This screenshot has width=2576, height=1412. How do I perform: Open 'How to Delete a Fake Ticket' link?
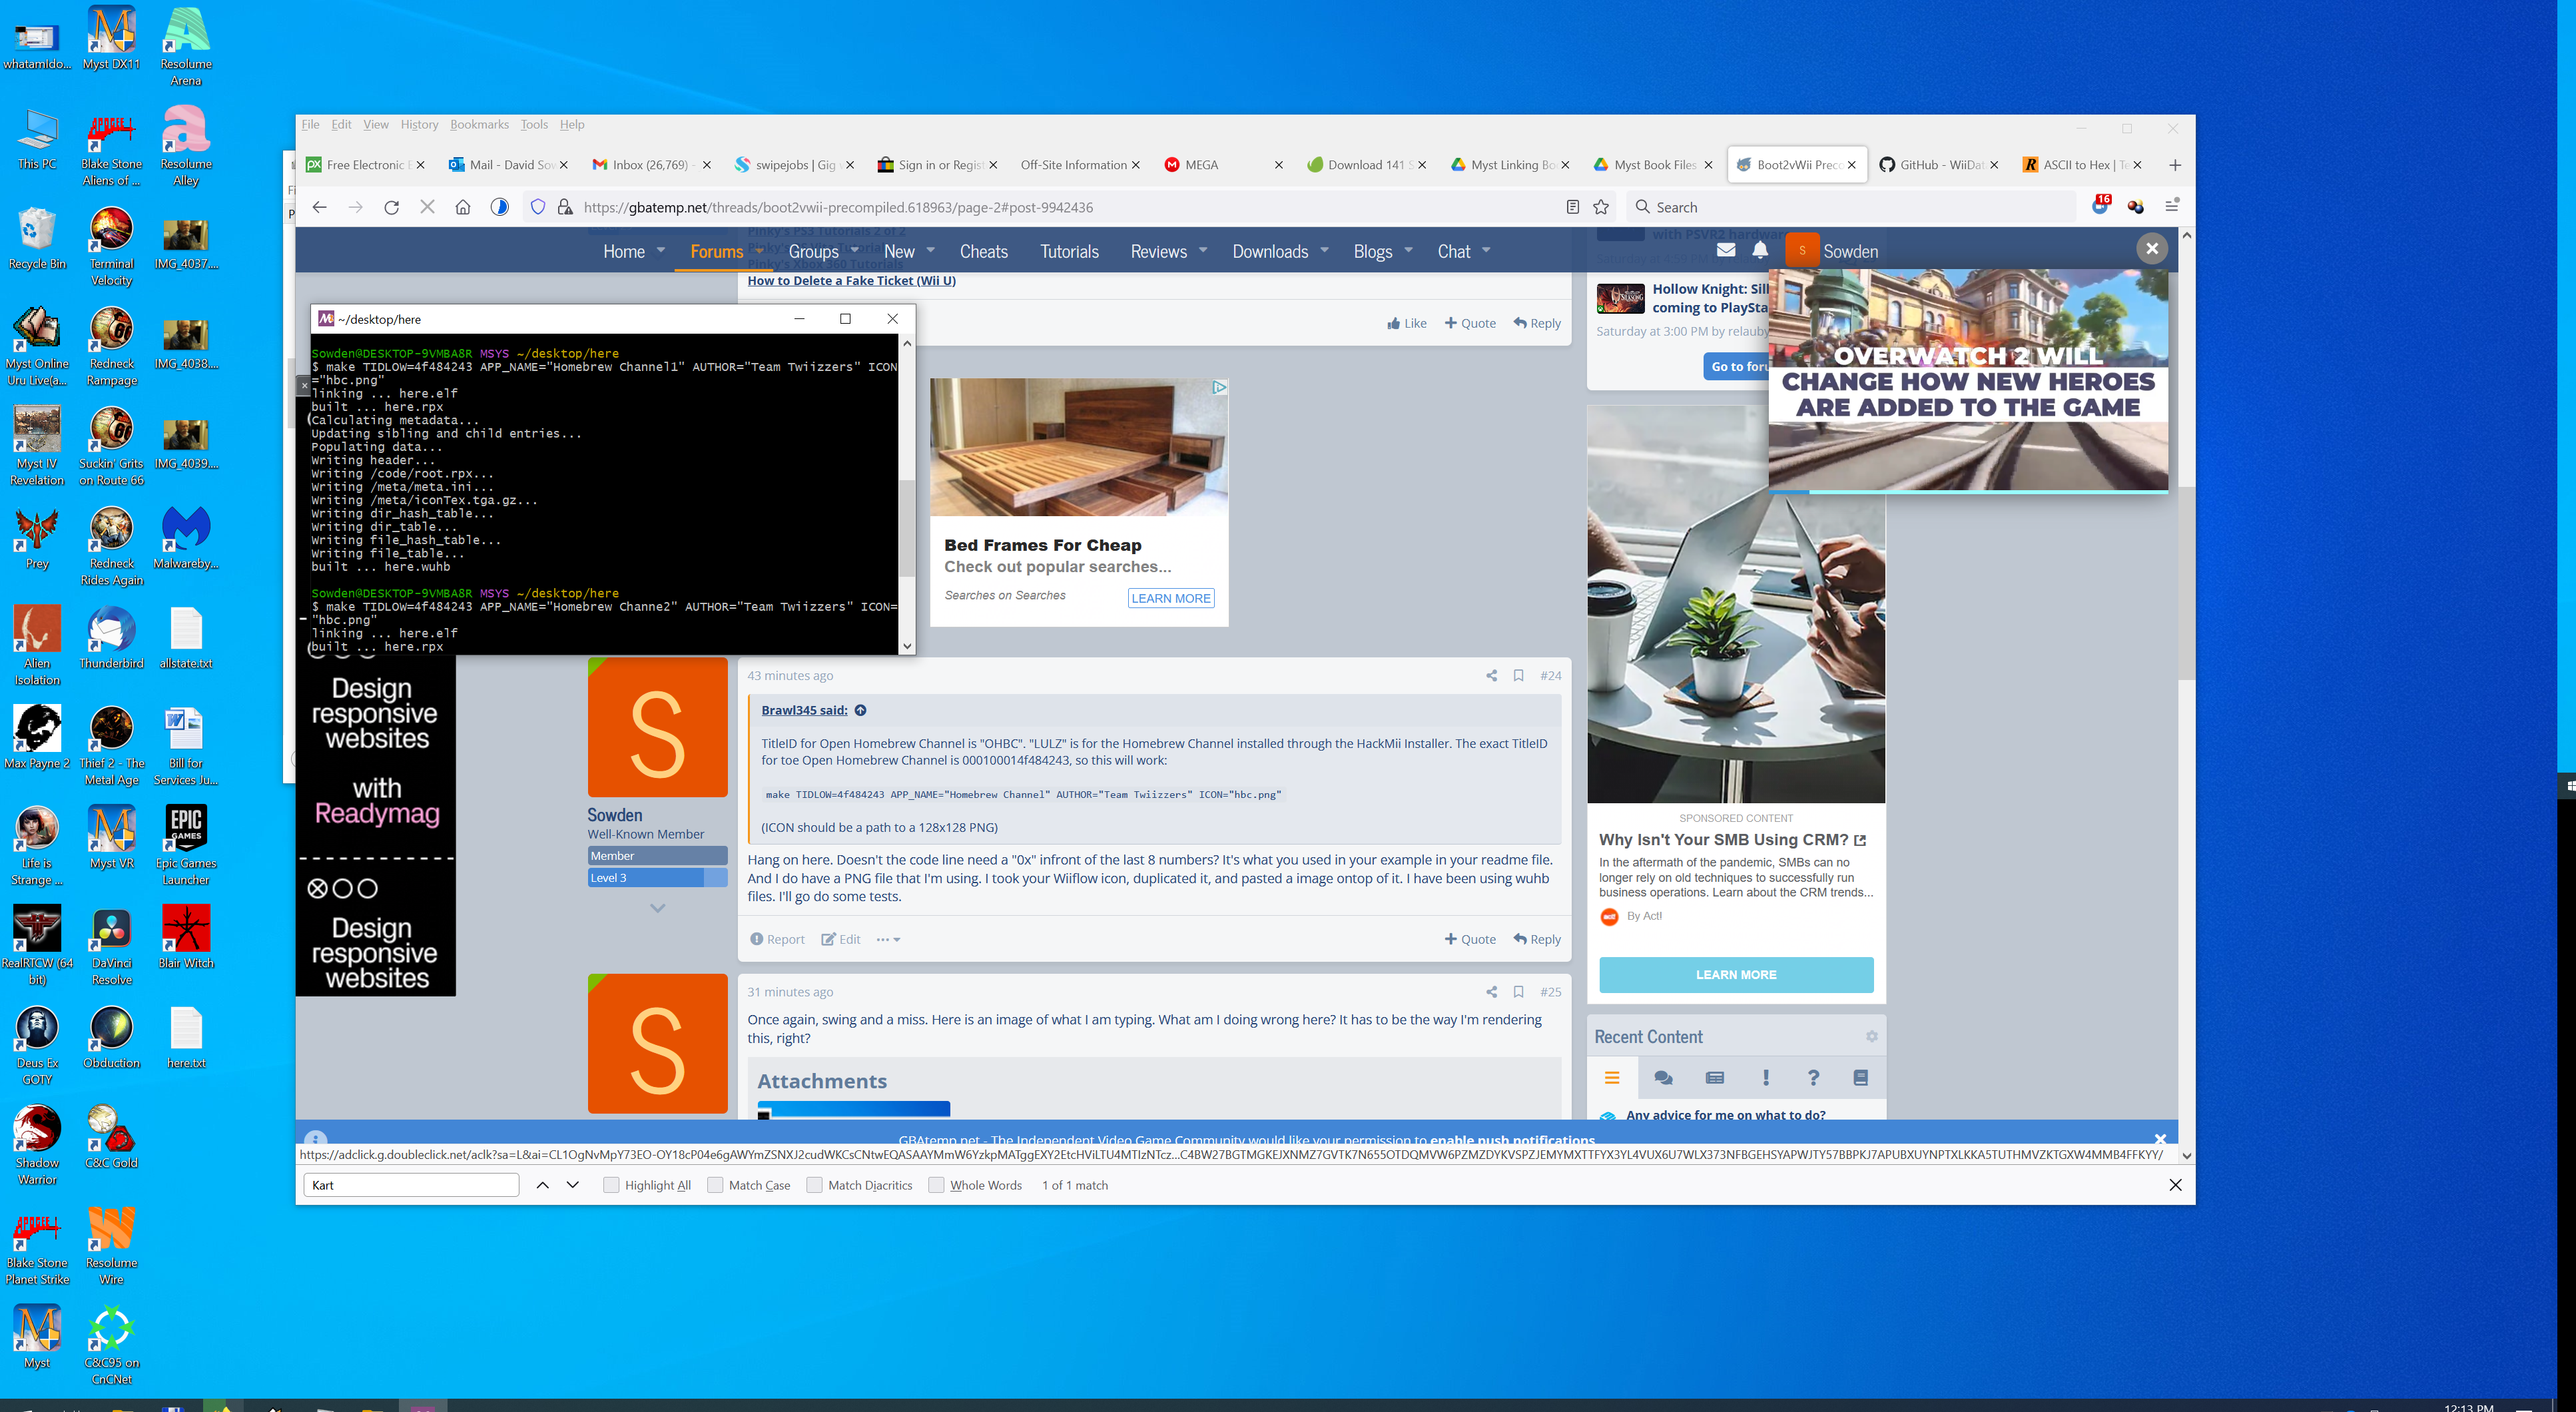pos(851,281)
